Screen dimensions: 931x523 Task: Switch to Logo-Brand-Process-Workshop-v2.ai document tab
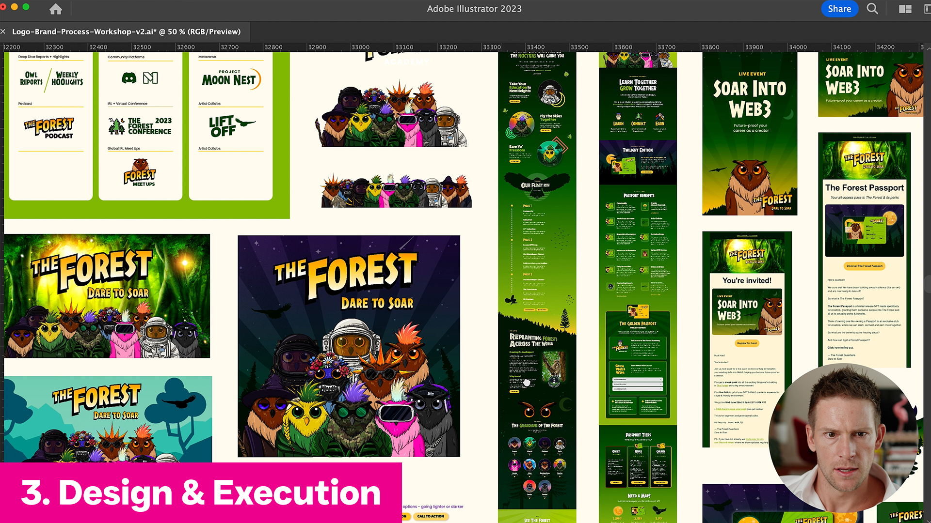point(126,31)
